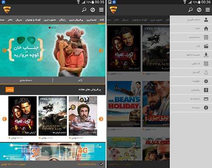Open SpongeBob movie poster
212x168 pixels.
(x=124, y=149)
